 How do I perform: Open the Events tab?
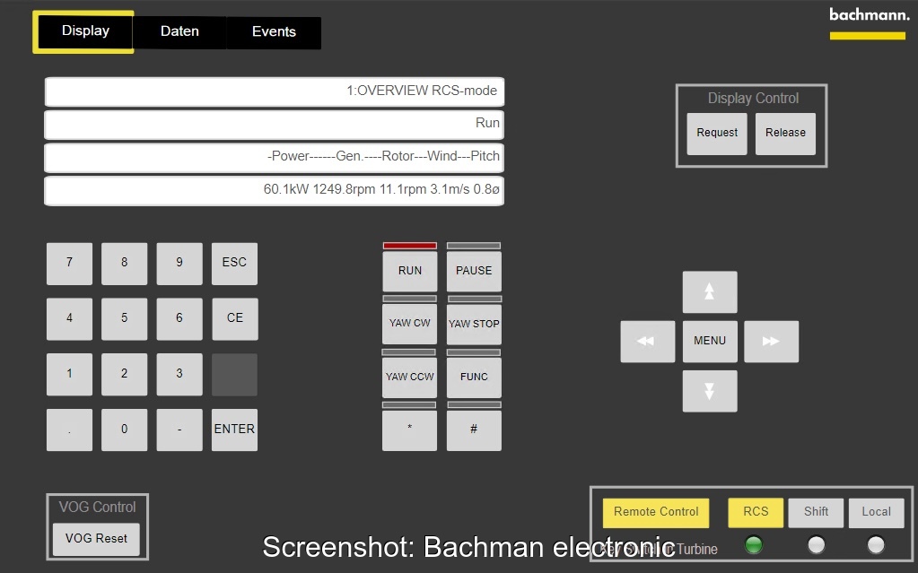pyautogui.click(x=274, y=31)
